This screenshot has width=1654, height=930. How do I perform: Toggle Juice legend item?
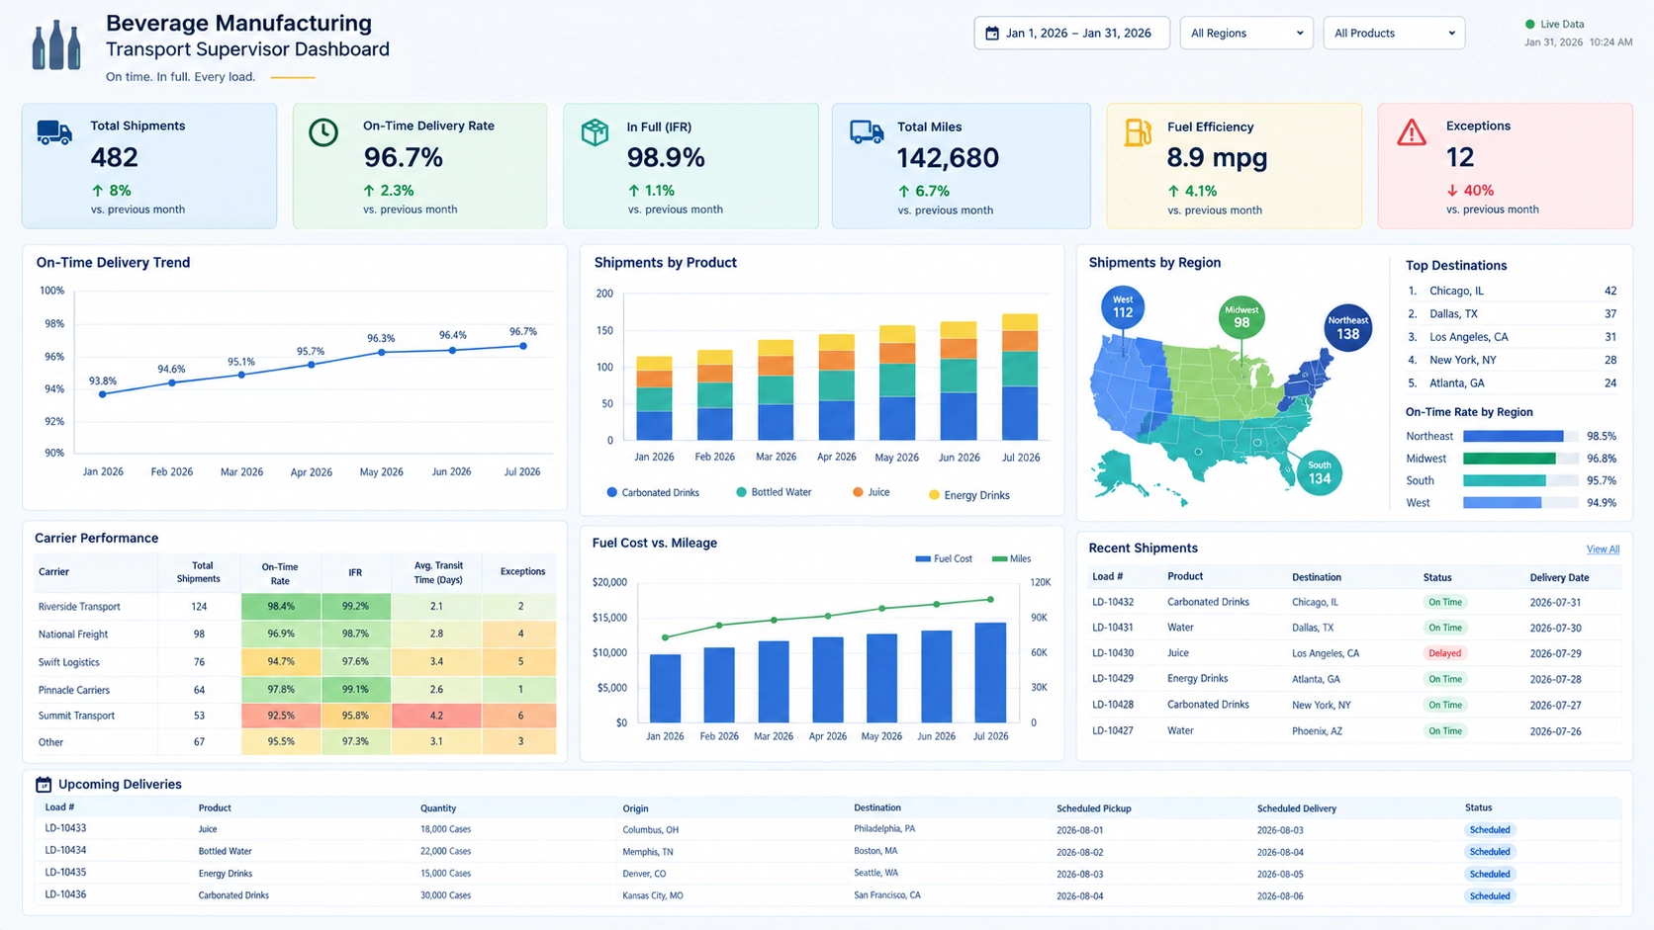(872, 492)
